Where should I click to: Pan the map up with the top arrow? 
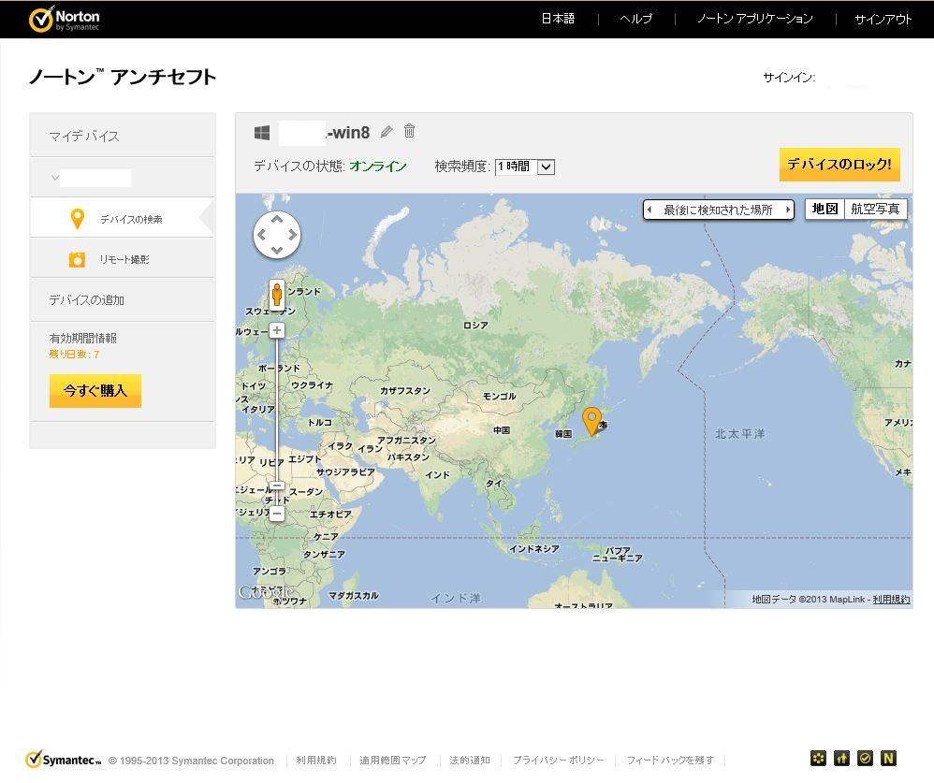coord(277,220)
